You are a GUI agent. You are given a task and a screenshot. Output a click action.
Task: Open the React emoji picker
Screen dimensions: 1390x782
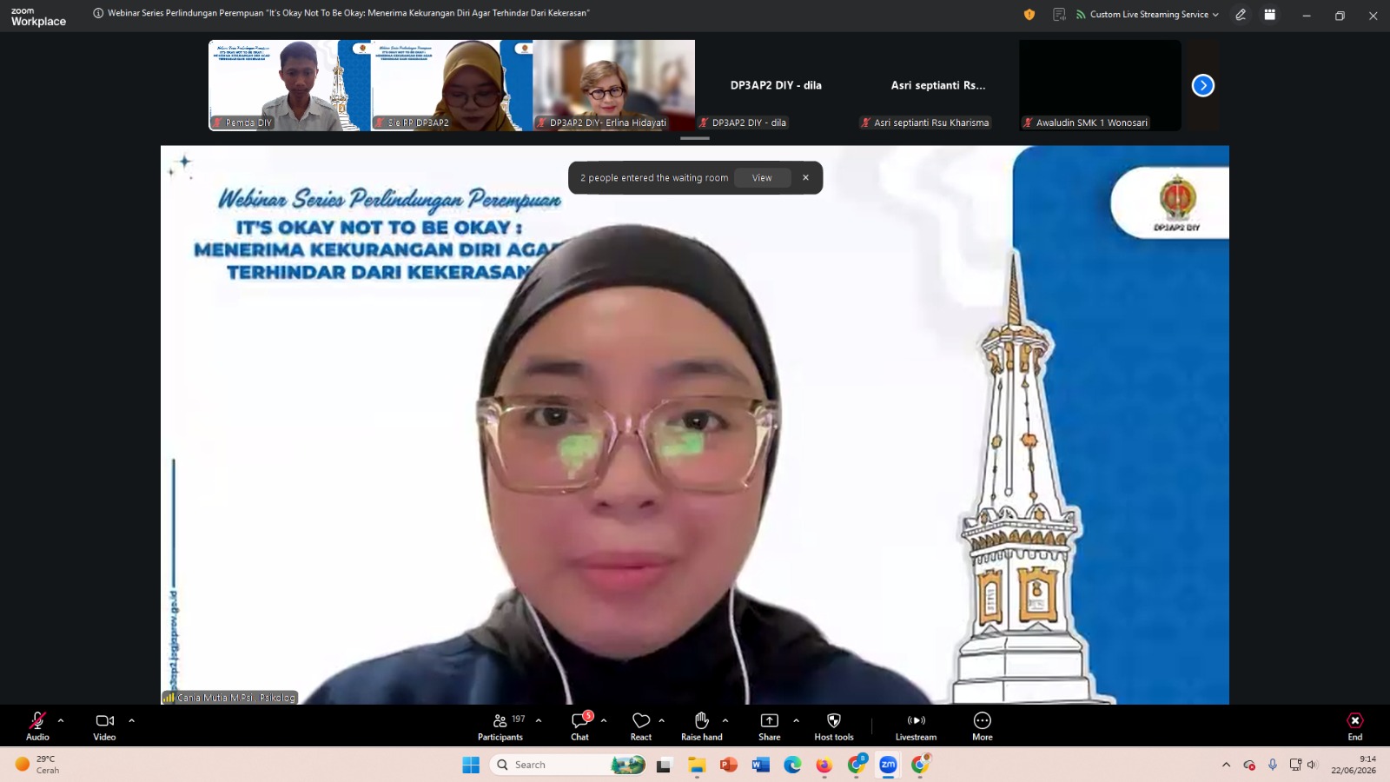pos(641,726)
